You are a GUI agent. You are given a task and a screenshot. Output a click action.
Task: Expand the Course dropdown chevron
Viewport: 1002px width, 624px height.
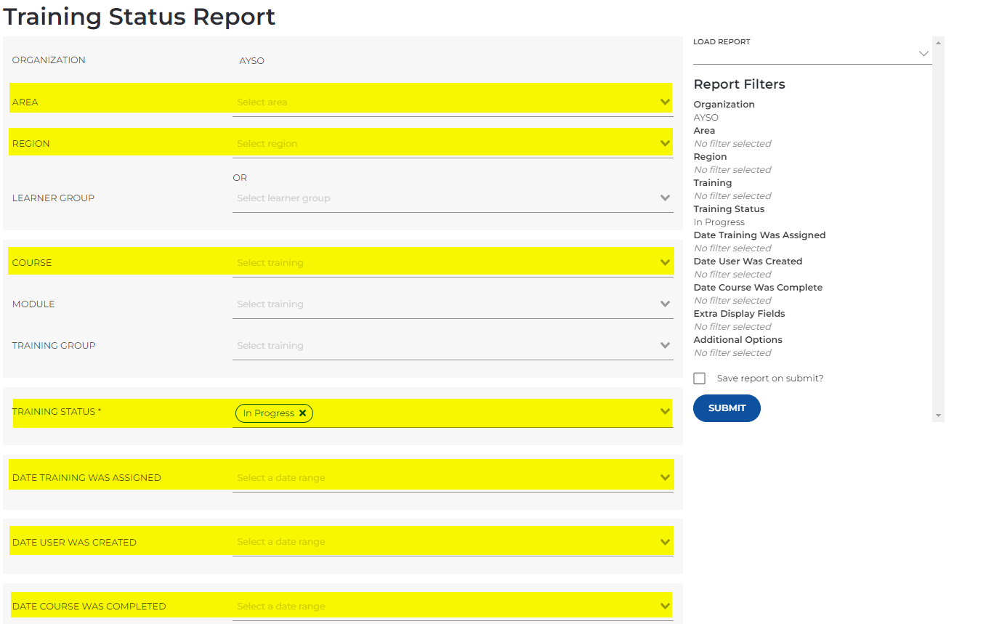[665, 263]
